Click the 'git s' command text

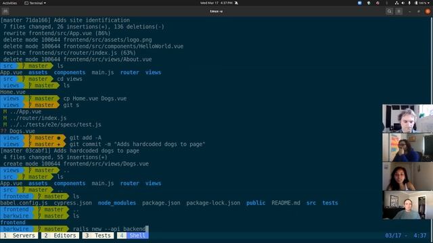click(71, 105)
